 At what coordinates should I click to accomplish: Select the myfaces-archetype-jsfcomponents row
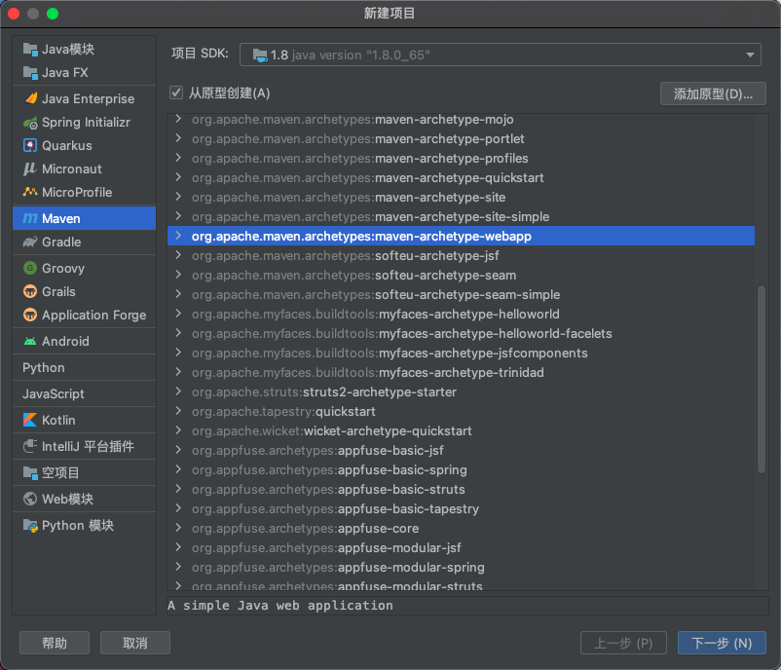click(x=461, y=353)
